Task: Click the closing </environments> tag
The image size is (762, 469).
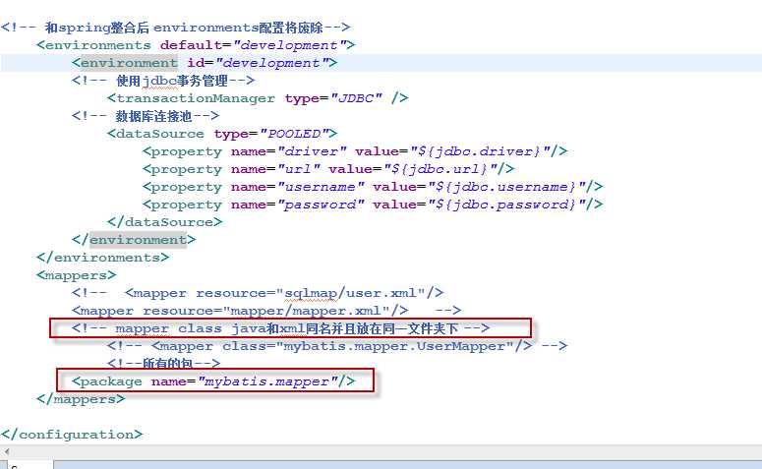Action: [x=102, y=258]
